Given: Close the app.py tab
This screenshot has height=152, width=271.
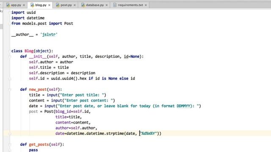Looking at the screenshot, I should [24, 5].
